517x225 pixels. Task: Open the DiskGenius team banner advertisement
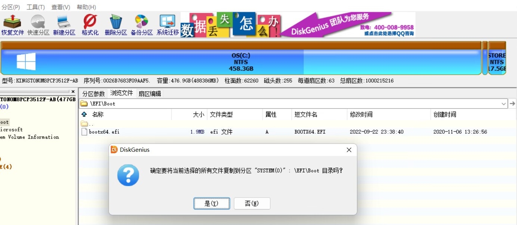[x=298, y=25]
